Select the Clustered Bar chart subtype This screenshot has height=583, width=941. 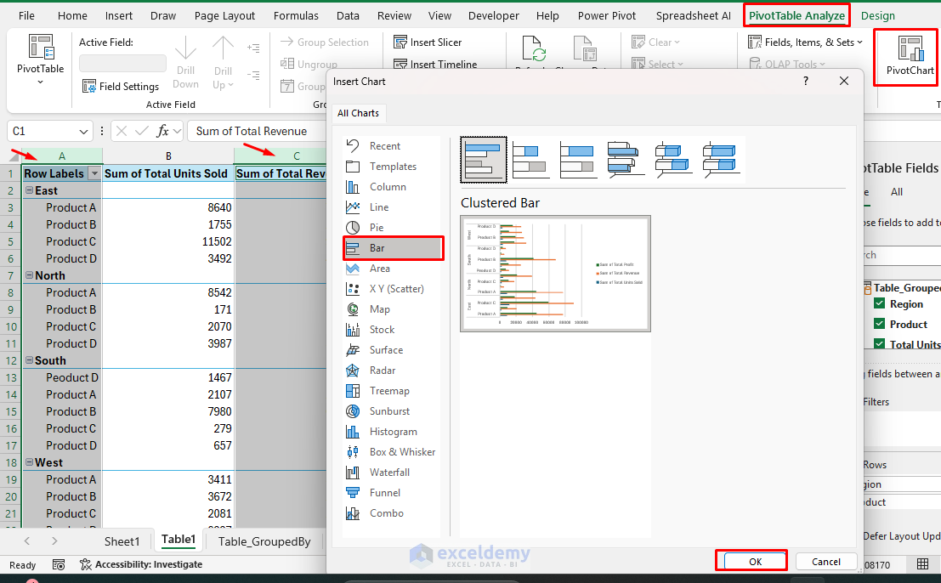[x=484, y=160]
